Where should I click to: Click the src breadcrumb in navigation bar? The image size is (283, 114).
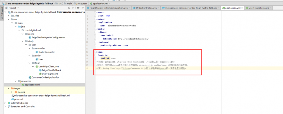pyautogui.click(x=59, y=3)
